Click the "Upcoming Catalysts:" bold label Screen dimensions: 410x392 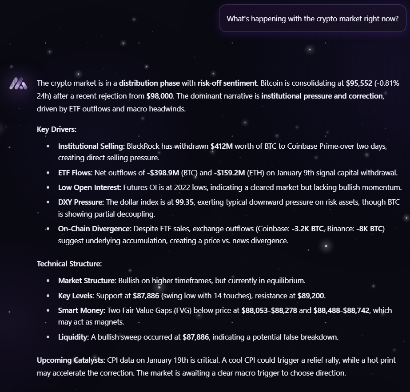tap(71, 360)
